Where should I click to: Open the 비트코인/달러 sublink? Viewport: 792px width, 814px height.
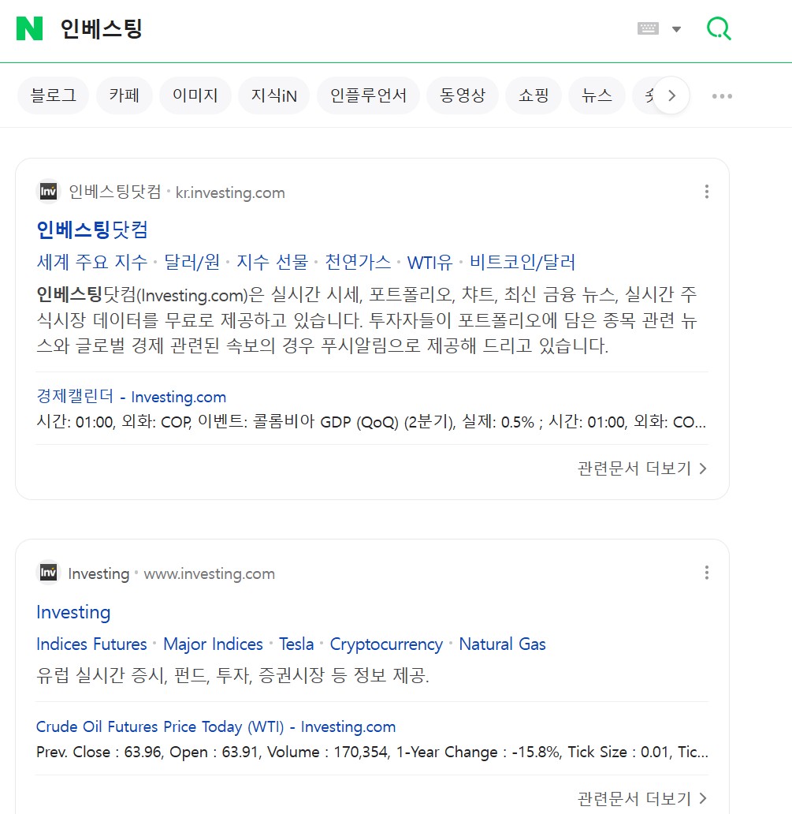pyautogui.click(x=522, y=262)
